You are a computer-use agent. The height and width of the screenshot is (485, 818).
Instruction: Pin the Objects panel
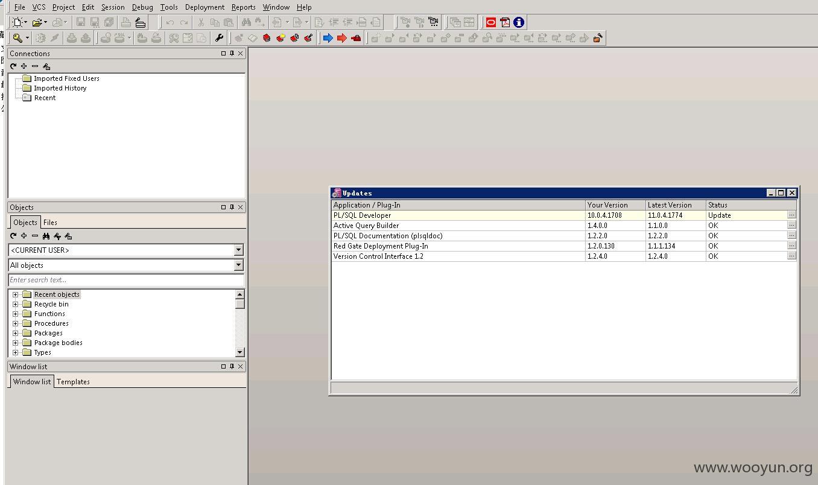(232, 207)
